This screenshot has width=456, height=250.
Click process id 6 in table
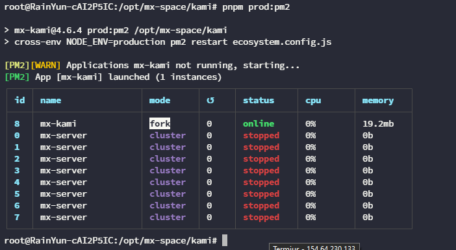[17, 206]
